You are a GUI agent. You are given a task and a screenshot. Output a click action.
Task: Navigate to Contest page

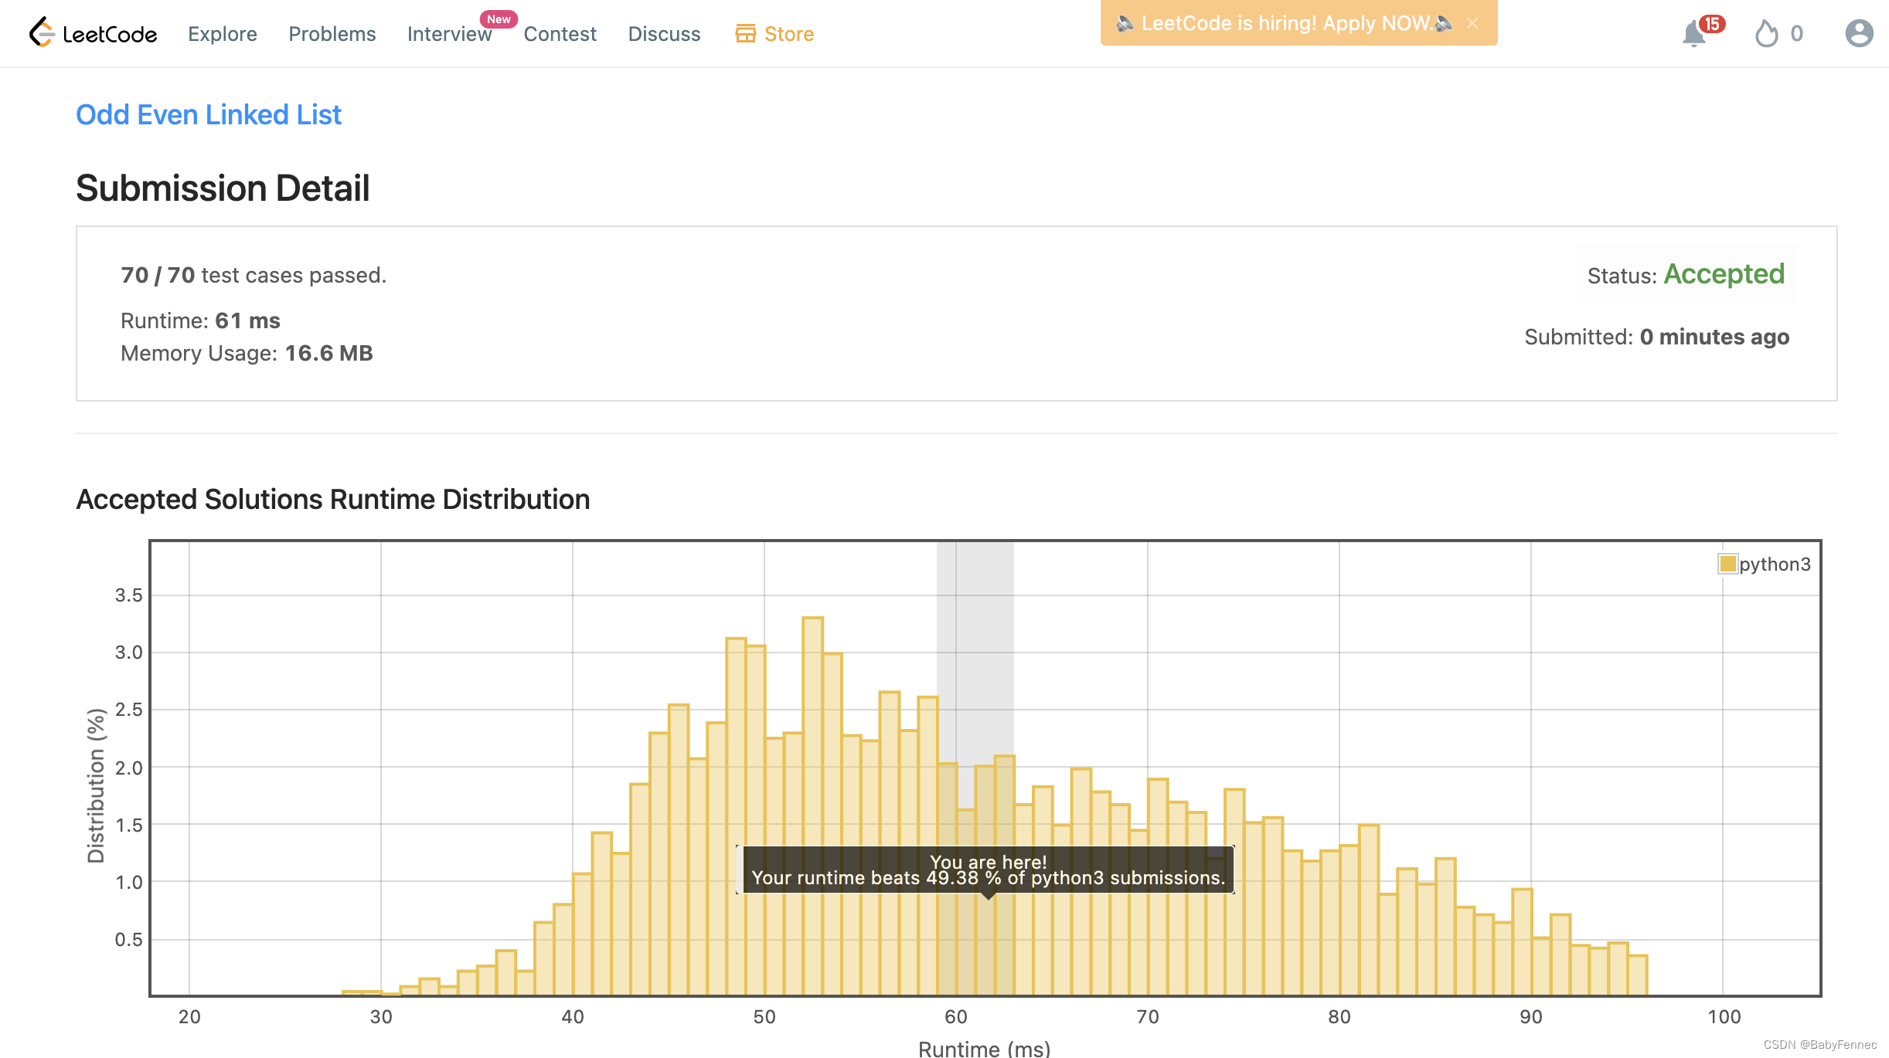[560, 34]
